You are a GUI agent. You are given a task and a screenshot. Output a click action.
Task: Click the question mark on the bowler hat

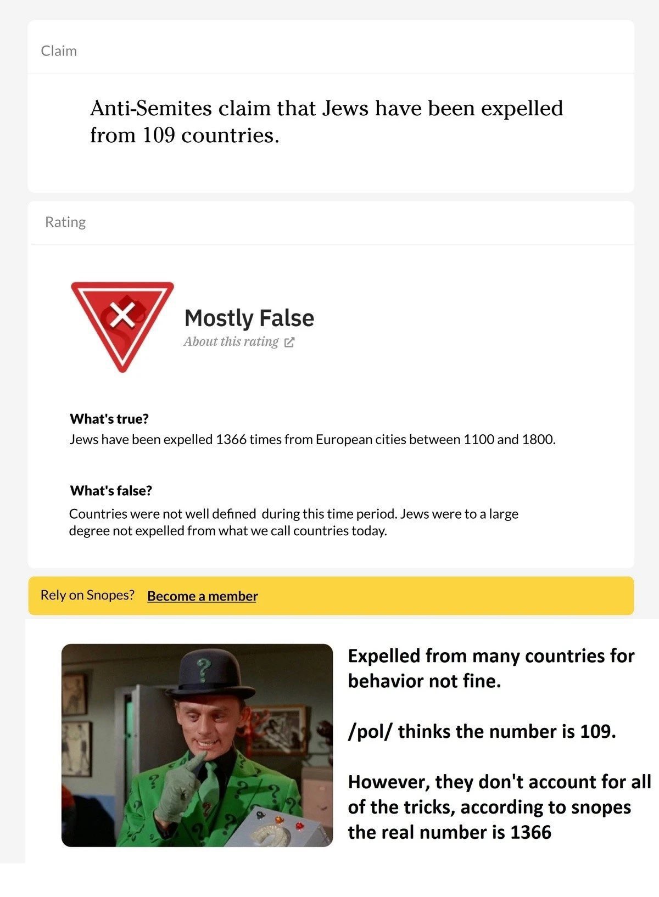(x=204, y=670)
